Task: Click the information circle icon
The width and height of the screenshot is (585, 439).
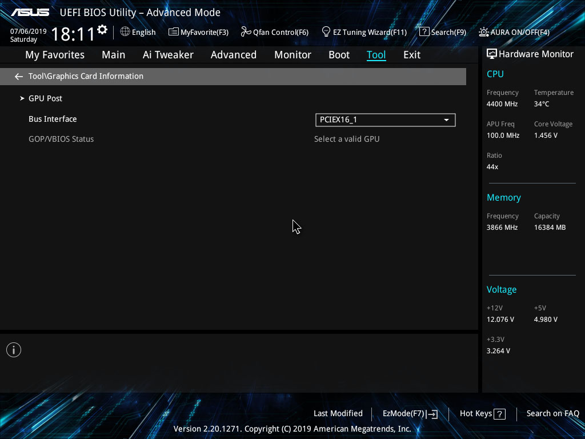Action: [x=14, y=350]
